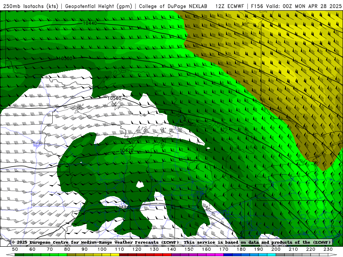Click the 10620 height contour label

pyautogui.click(x=126, y=150)
